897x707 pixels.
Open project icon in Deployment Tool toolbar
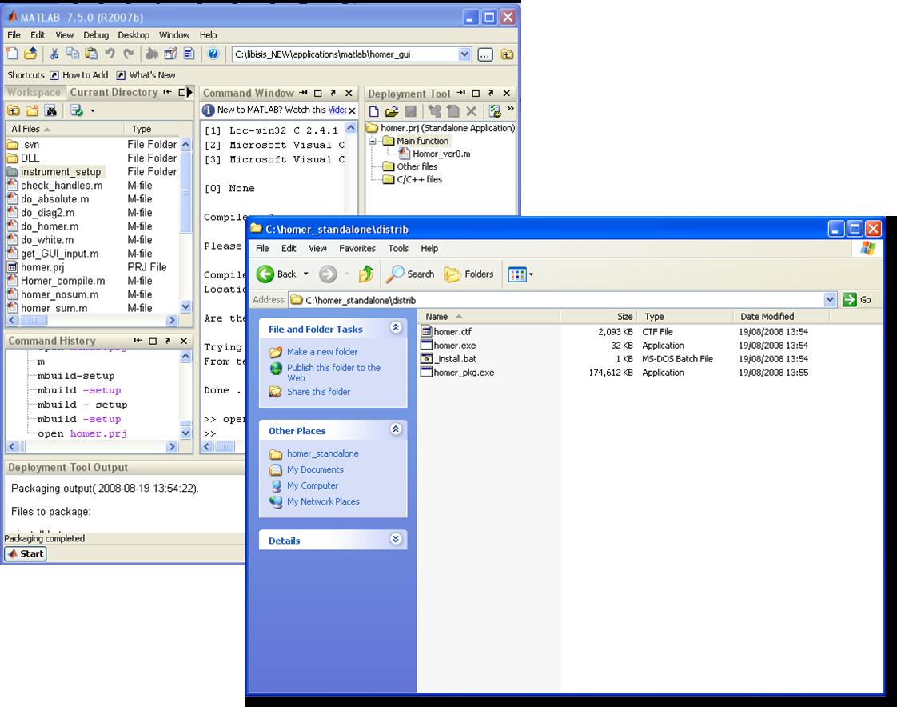tap(392, 111)
